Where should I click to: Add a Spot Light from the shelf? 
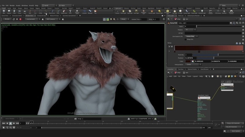click(130, 12)
